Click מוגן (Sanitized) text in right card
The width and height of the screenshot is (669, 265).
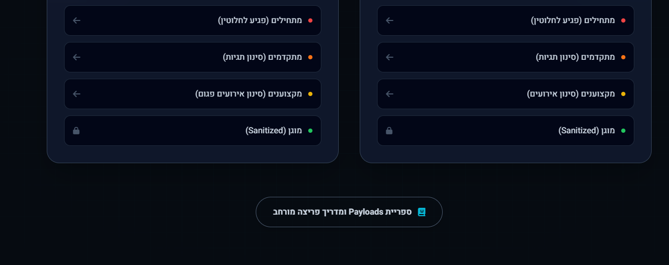tap(587, 131)
